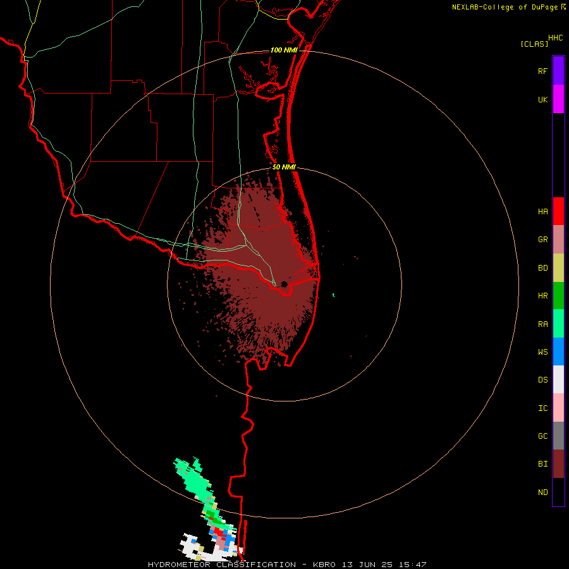Click the GR legend label

542,240
